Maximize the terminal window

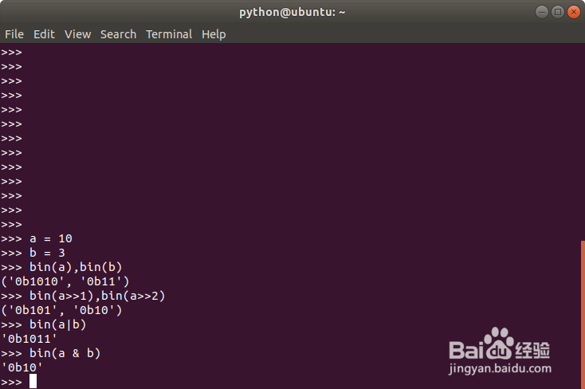557,11
